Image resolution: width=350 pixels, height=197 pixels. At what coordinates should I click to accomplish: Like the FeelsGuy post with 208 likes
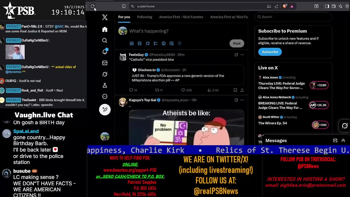point(186,90)
